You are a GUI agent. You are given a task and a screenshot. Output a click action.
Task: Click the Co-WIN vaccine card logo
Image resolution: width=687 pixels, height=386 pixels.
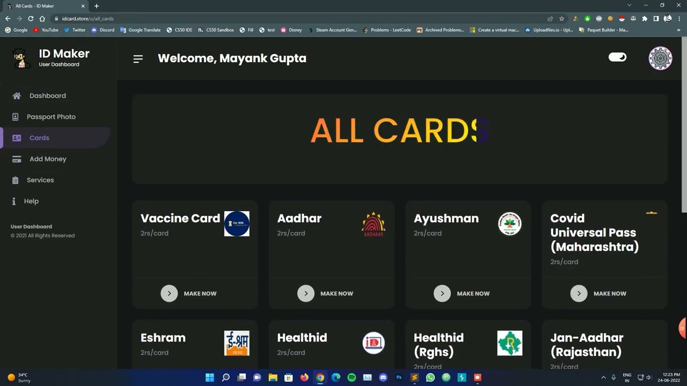237,224
